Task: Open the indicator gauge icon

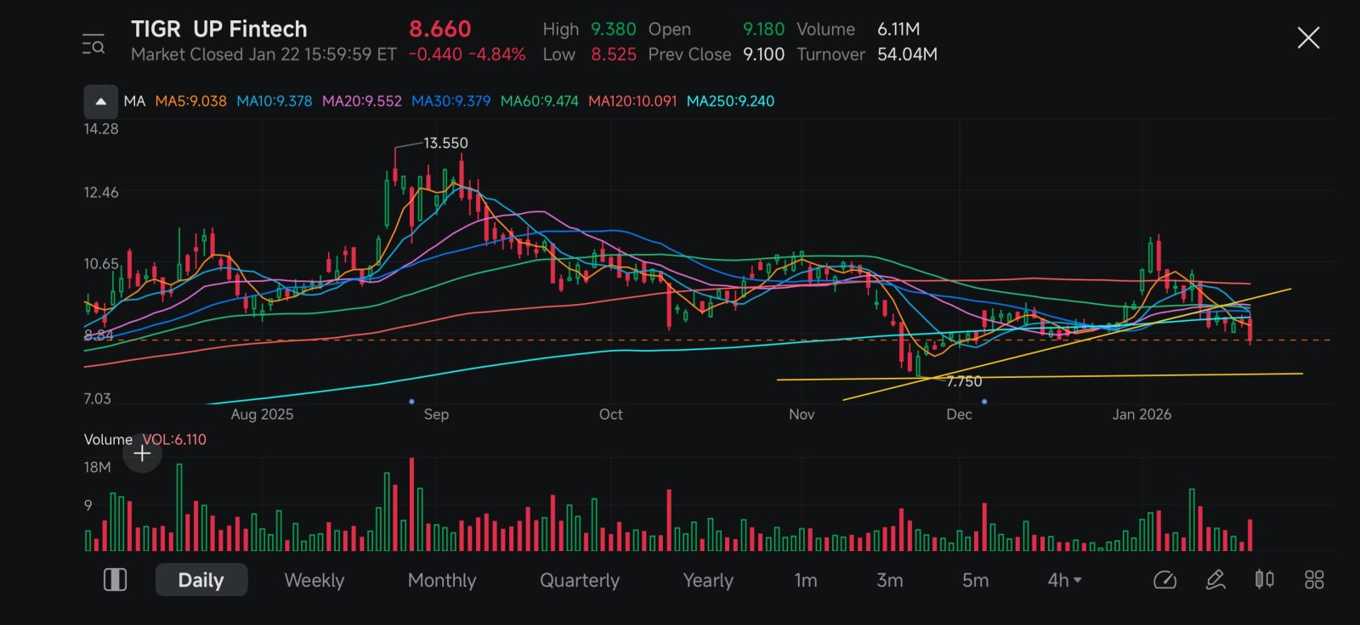Action: point(1164,580)
